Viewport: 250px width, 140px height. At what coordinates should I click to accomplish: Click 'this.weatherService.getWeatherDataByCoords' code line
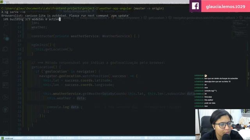click(119, 94)
